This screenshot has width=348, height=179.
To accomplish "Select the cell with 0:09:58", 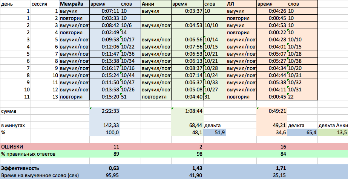I will 105,39.
